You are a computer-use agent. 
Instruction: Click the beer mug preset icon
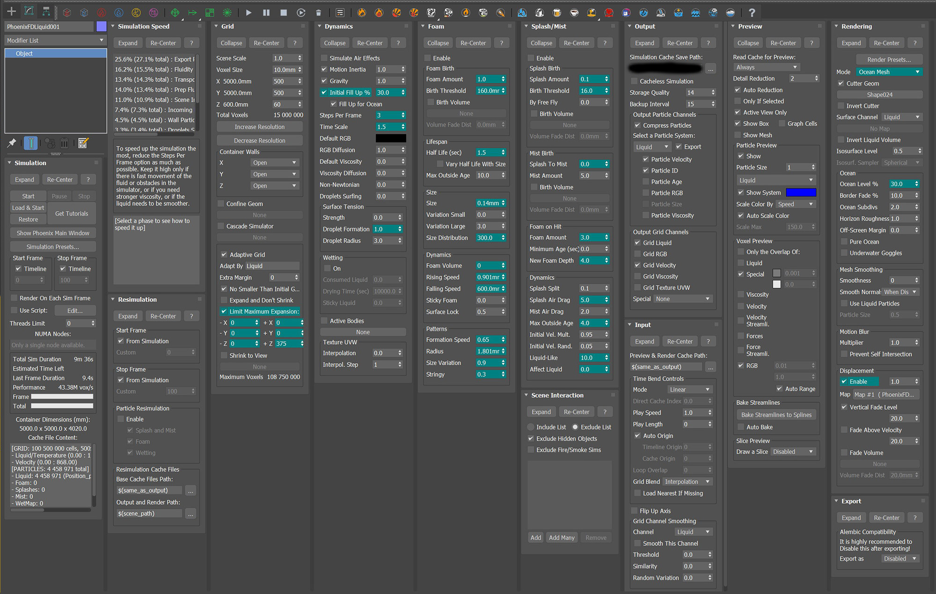coord(557,13)
